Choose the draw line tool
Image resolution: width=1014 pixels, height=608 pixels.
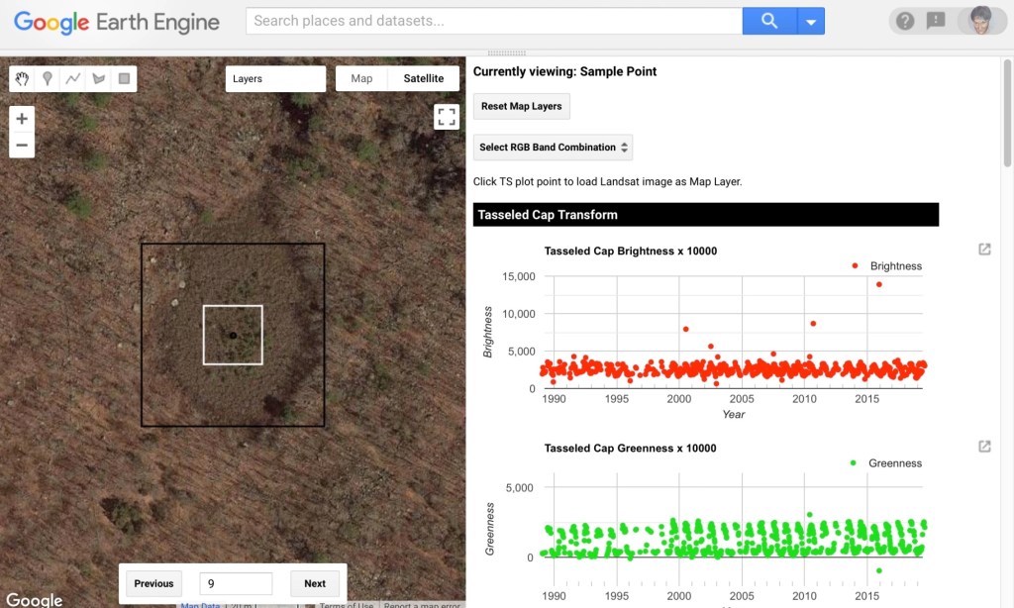(x=73, y=79)
